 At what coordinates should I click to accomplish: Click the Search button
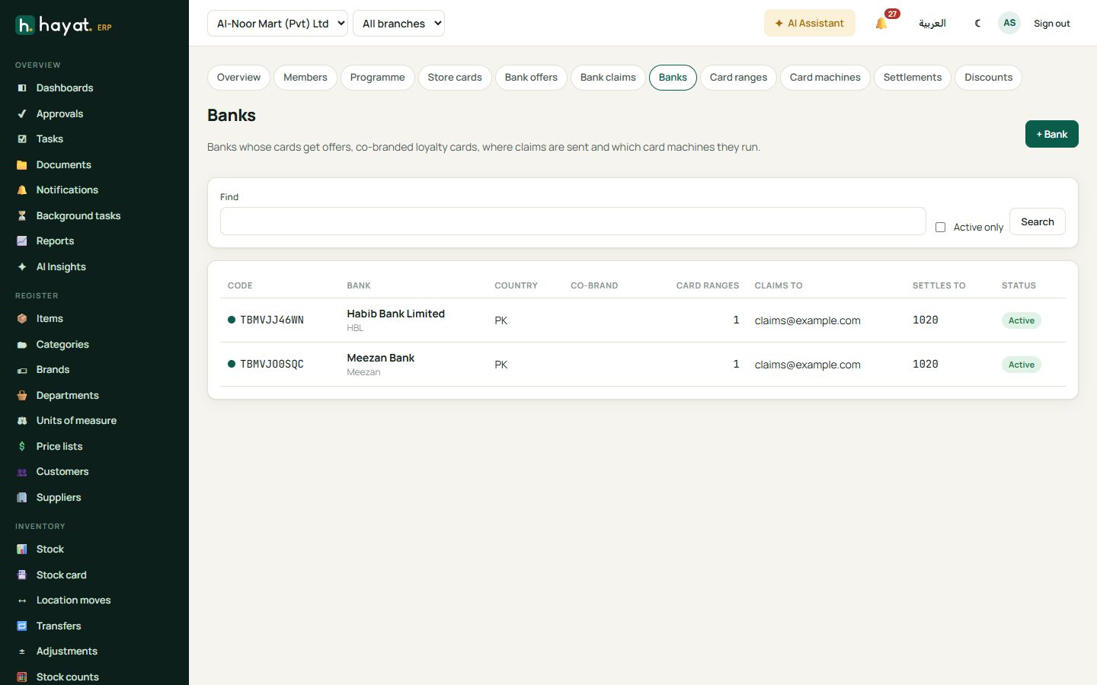pyautogui.click(x=1037, y=221)
